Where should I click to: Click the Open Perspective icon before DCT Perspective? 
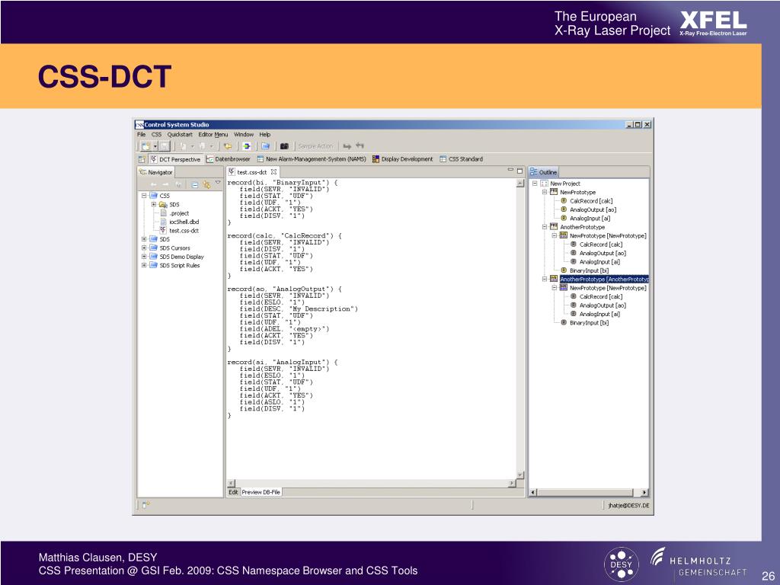click(x=142, y=159)
